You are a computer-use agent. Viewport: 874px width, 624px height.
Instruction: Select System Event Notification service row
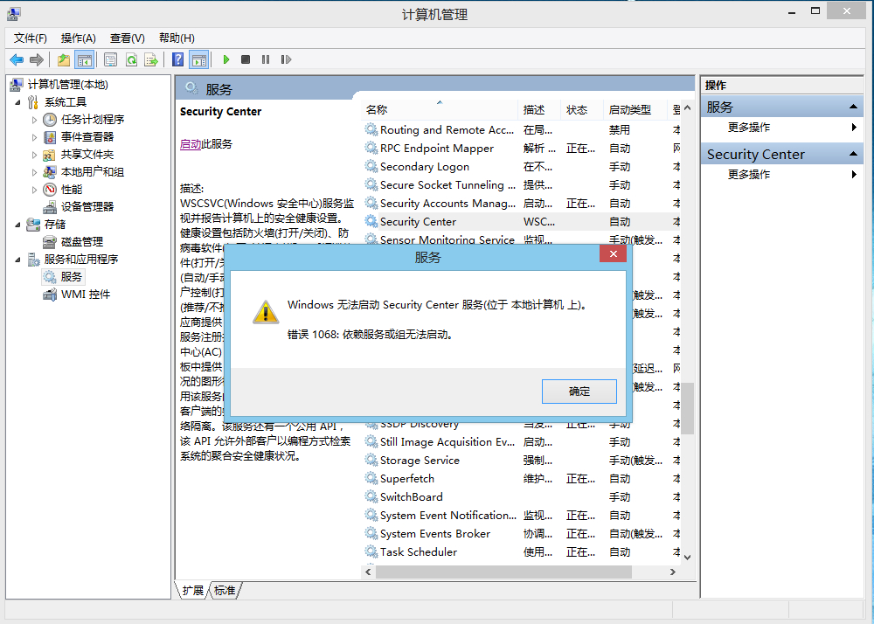pyautogui.click(x=521, y=516)
